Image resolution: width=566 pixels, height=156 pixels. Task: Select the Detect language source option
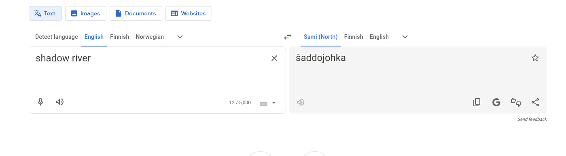tap(57, 37)
